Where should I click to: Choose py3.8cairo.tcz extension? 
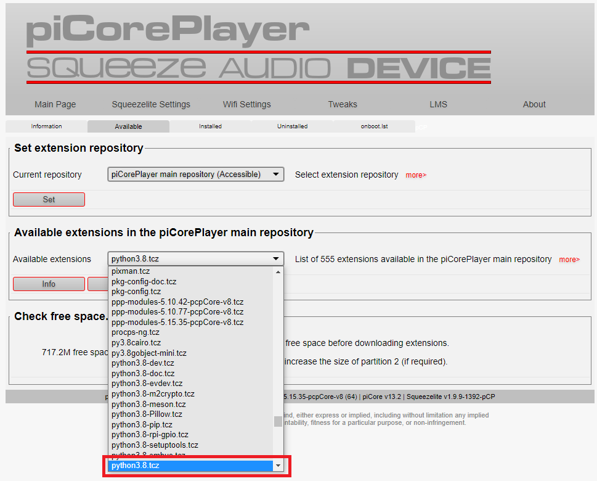click(x=191, y=343)
